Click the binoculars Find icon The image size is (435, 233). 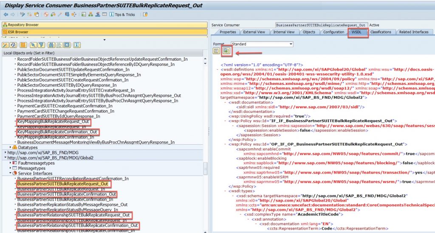pyautogui.click(x=51, y=45)
